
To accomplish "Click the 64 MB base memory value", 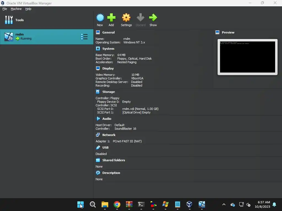I will [121, 55].
